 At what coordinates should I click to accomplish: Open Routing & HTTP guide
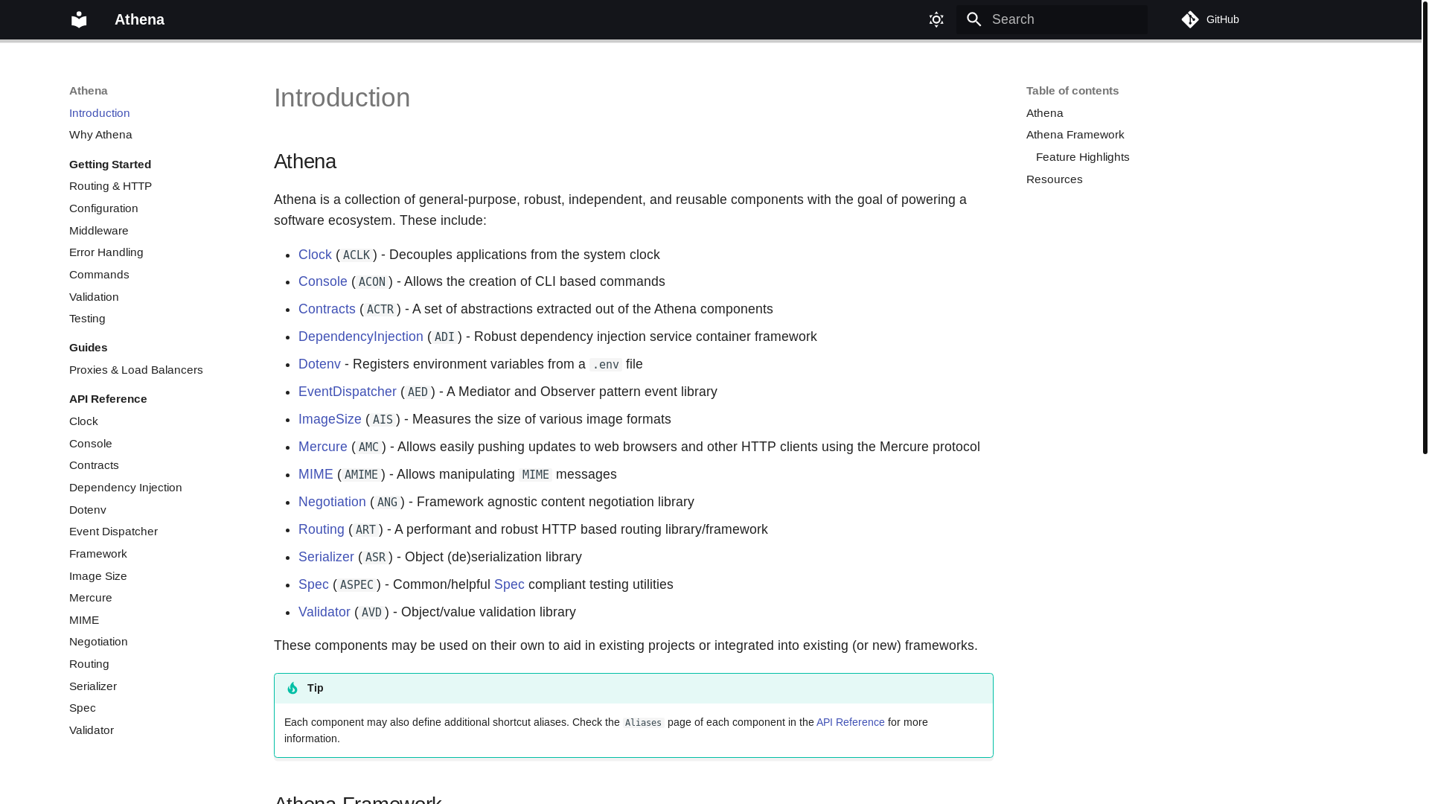point(110,186)
